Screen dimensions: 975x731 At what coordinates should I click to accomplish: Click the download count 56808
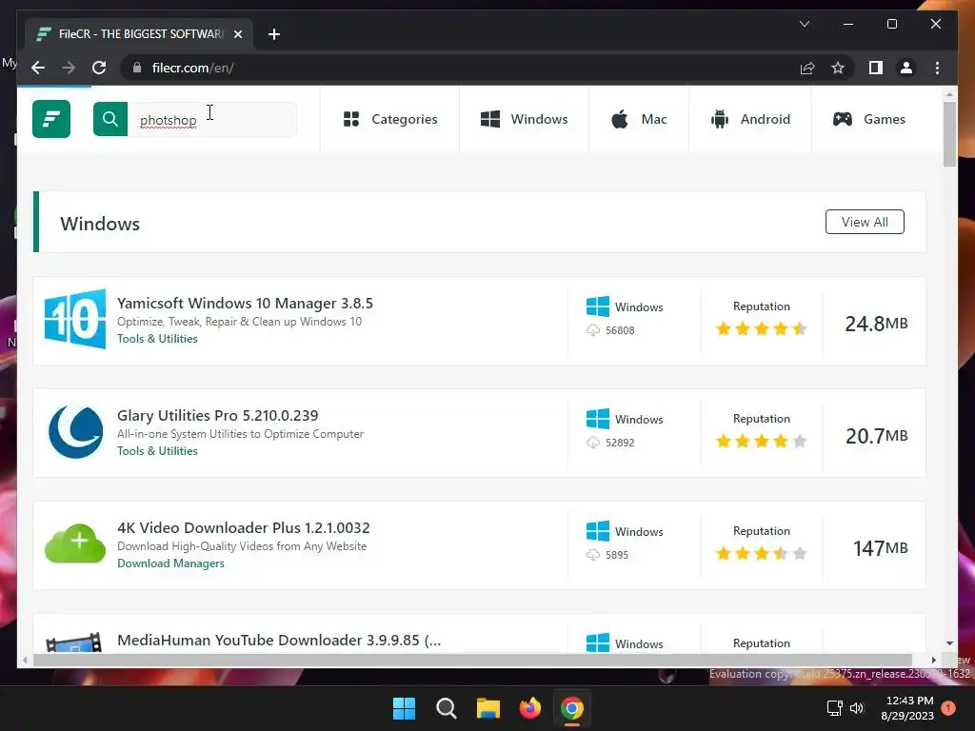(x=620, y=330)
